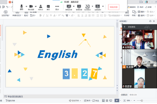The height and width of the screenshot is (104, 157).
Task: Open the New Slide dropdown
Action: (x=17, y=15)
